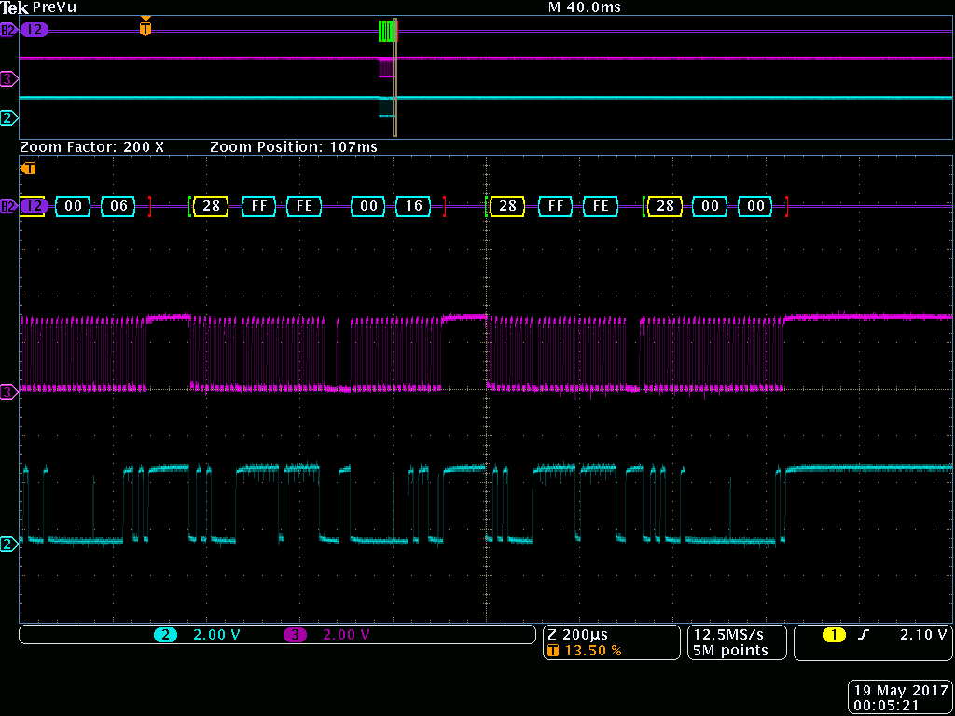Click the Tek logo in the corner
The width and height of the screenshot is (955, 716).
tap(15, 7)
